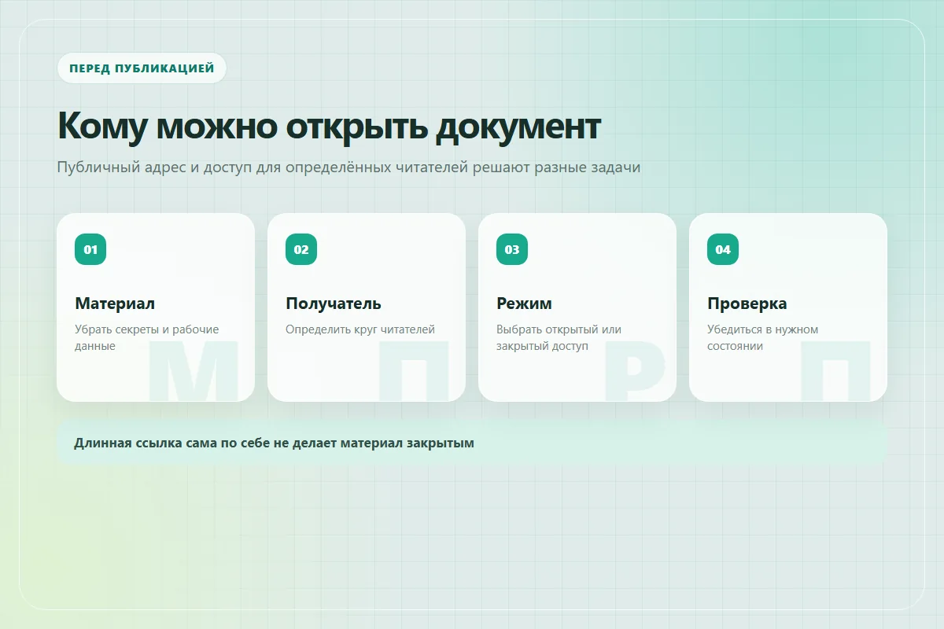Click the 'Перед публикацией' badge
Viewport: 944px width, 629px height.
click(x=142, y=68)
